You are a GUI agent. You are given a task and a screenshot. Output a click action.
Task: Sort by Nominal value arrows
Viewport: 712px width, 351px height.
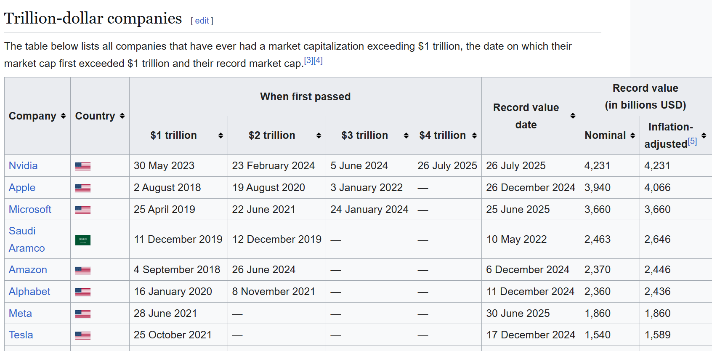(x=632, y=136)
